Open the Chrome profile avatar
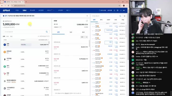The width and height of the screenshot is (172, 96). click(124, 6)
